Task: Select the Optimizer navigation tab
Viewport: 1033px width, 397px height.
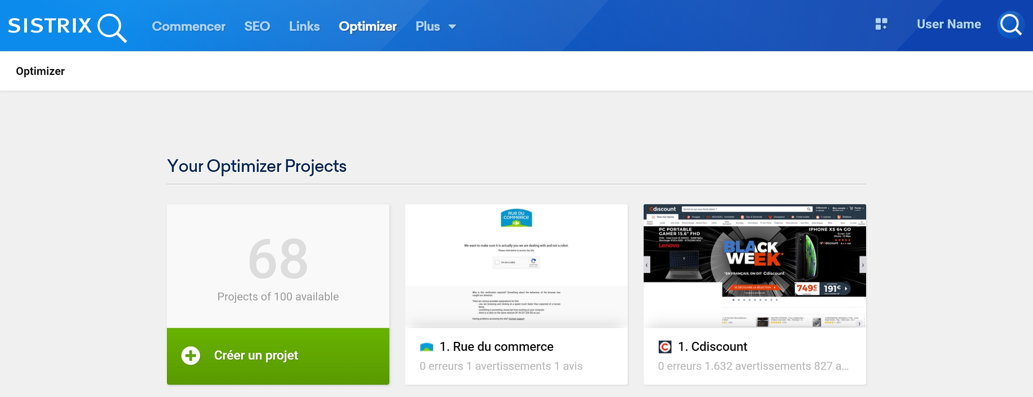Action: [x=368, y=27]
